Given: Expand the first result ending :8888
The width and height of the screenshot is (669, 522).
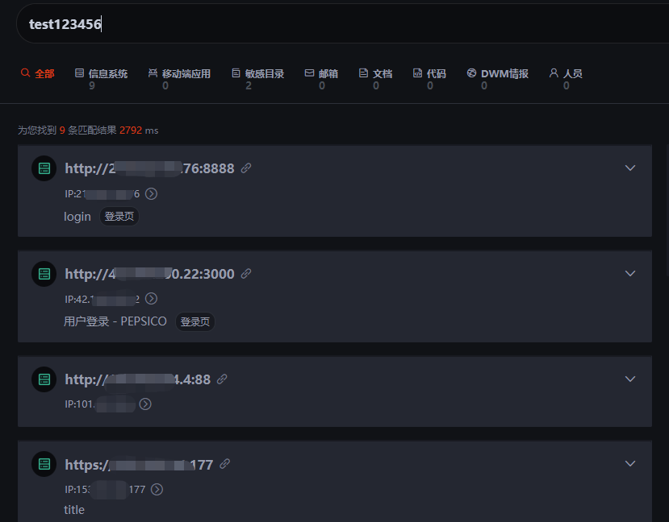Looking at the screenshot, I should tap(629, 168).
